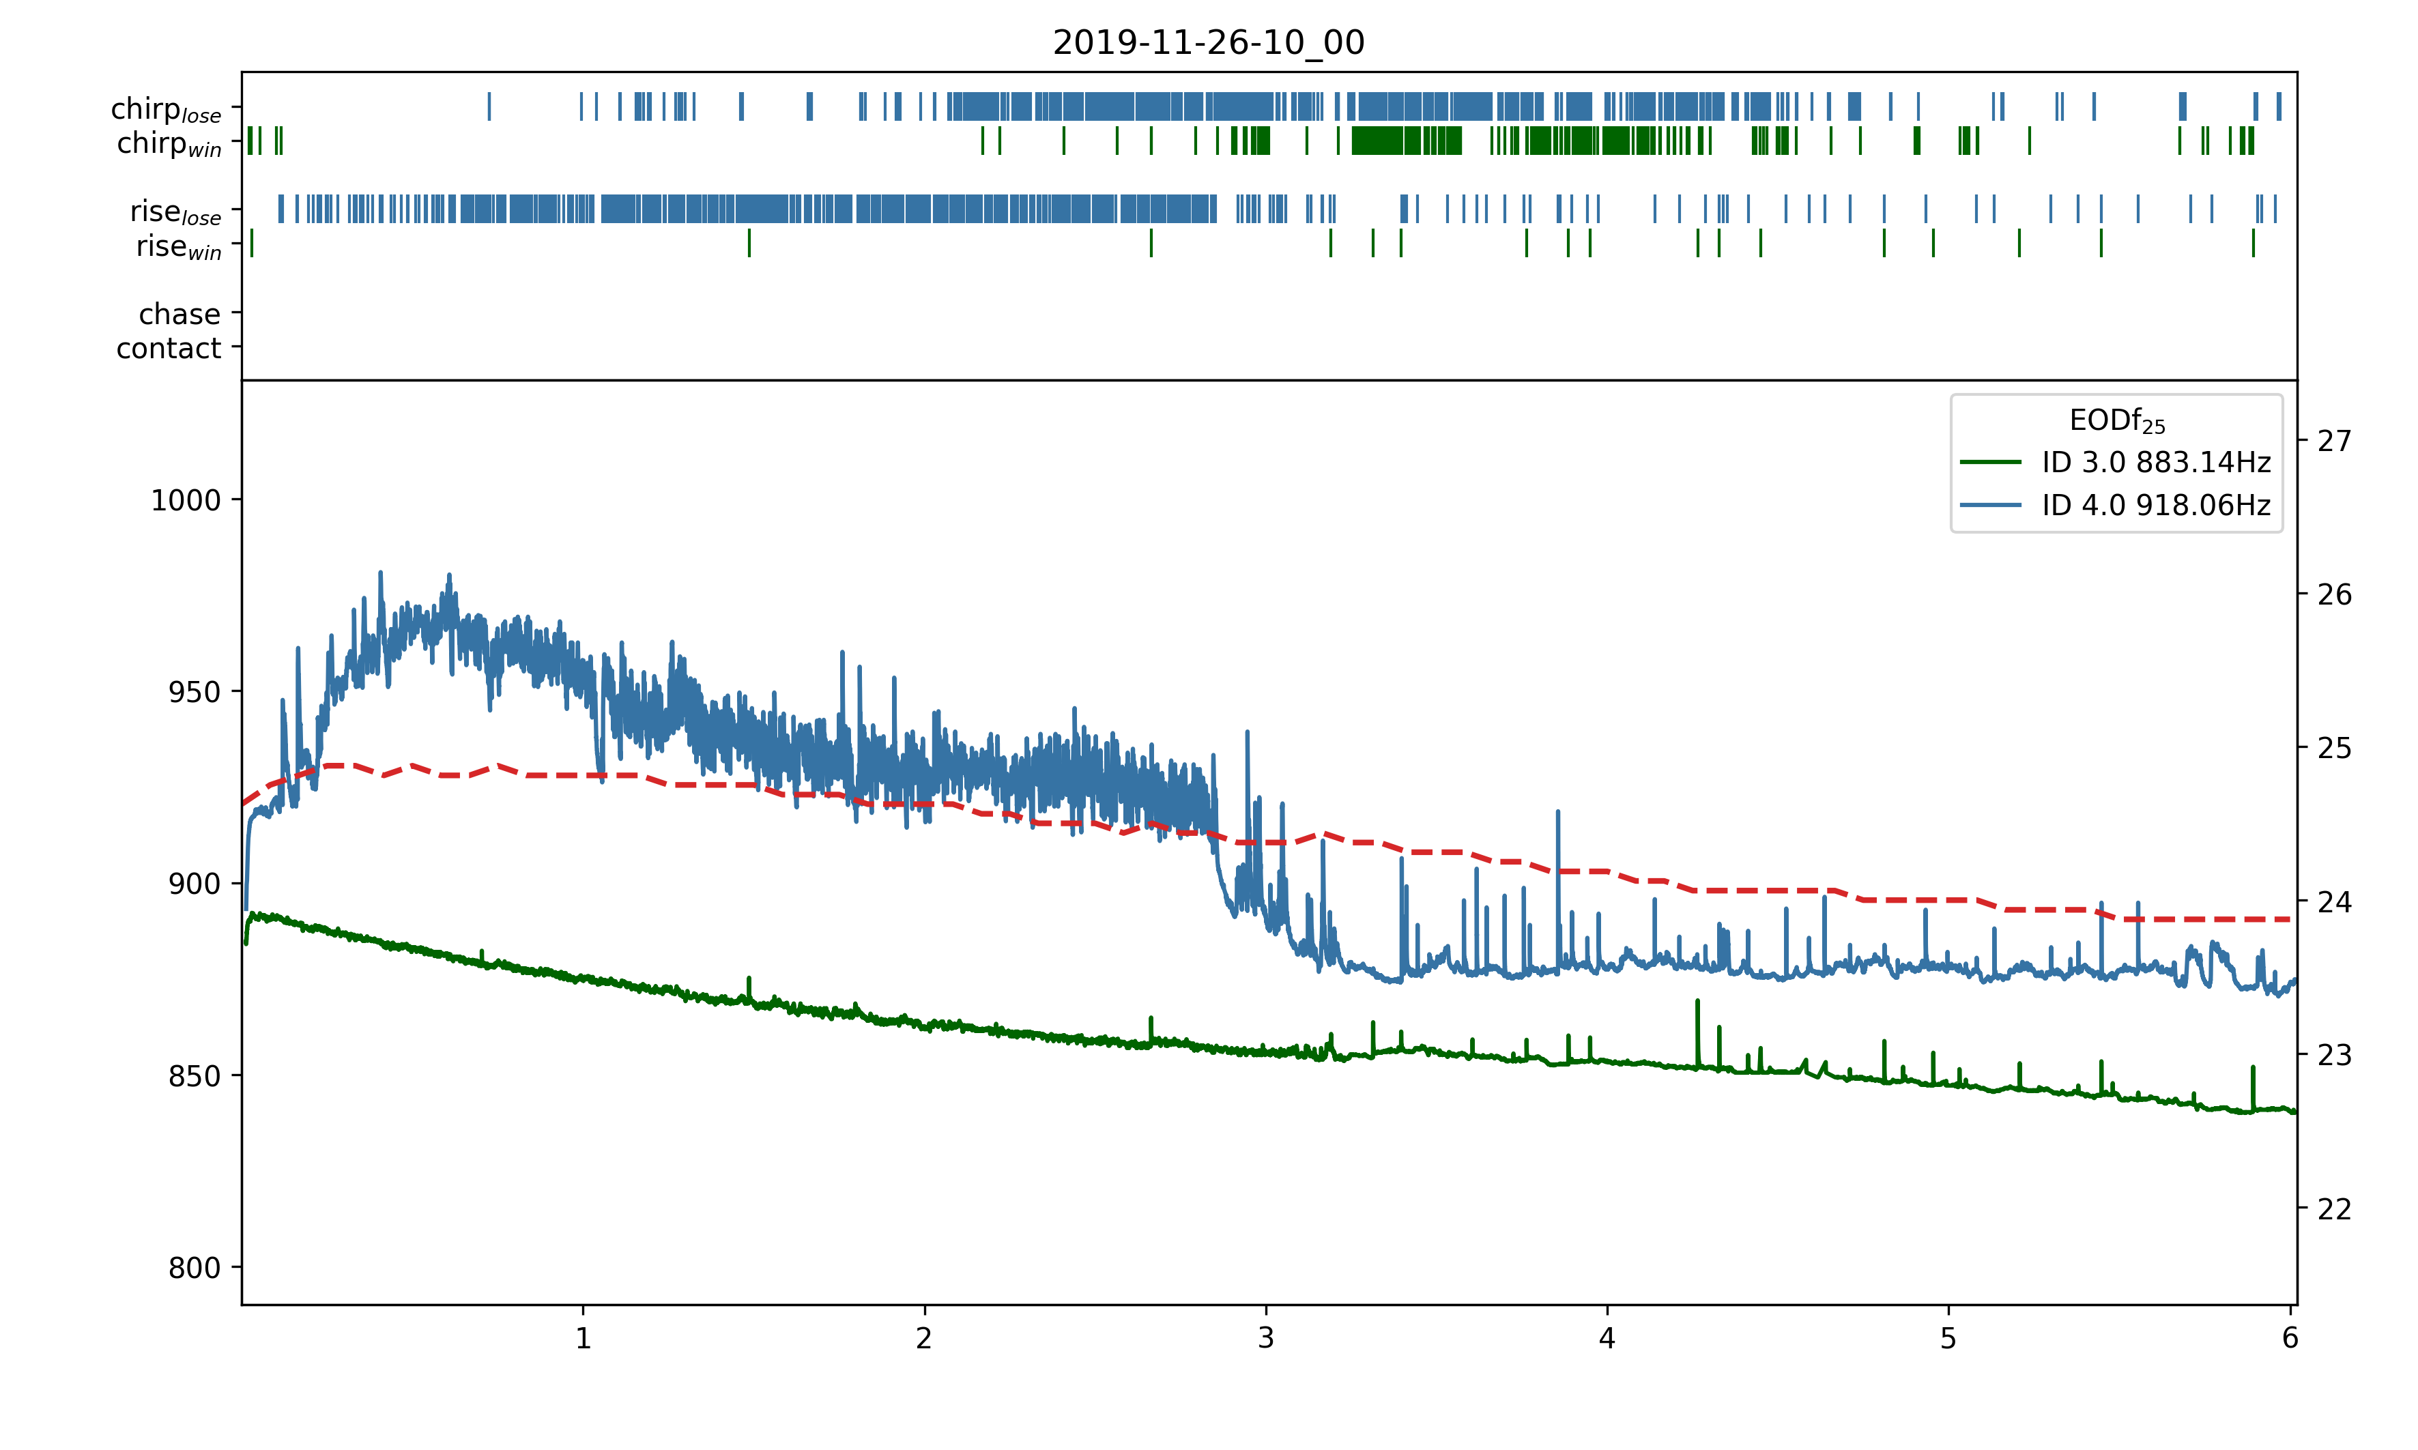Click the 1000 tick on left axis

pos(186,500)
